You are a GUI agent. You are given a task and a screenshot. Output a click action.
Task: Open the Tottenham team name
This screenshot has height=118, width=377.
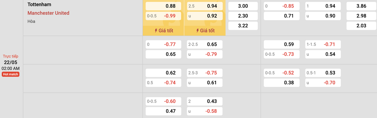[39, 5]
